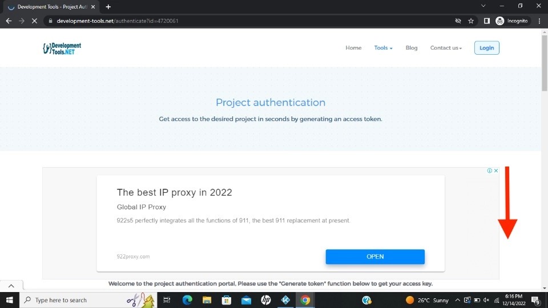Click the Login button
This screenshot has width=548, height=308.
coord(486,48)
